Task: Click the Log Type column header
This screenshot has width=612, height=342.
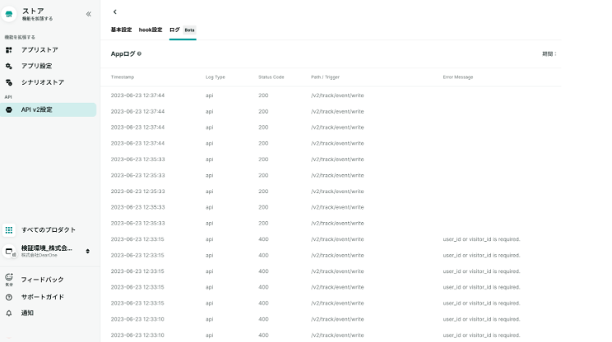Action: point(216,77)
